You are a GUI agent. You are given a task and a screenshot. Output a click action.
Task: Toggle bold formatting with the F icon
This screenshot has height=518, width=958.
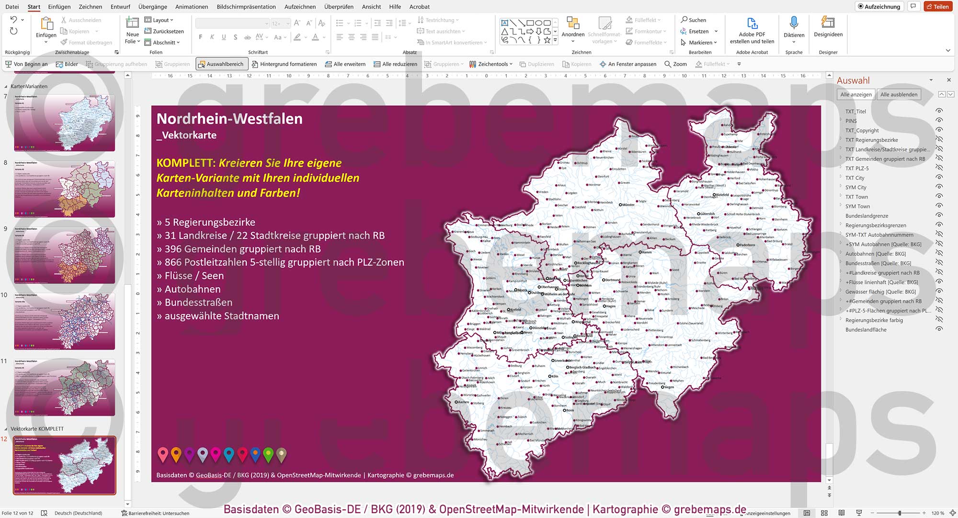pyautogui.click(x=201, y=37)
